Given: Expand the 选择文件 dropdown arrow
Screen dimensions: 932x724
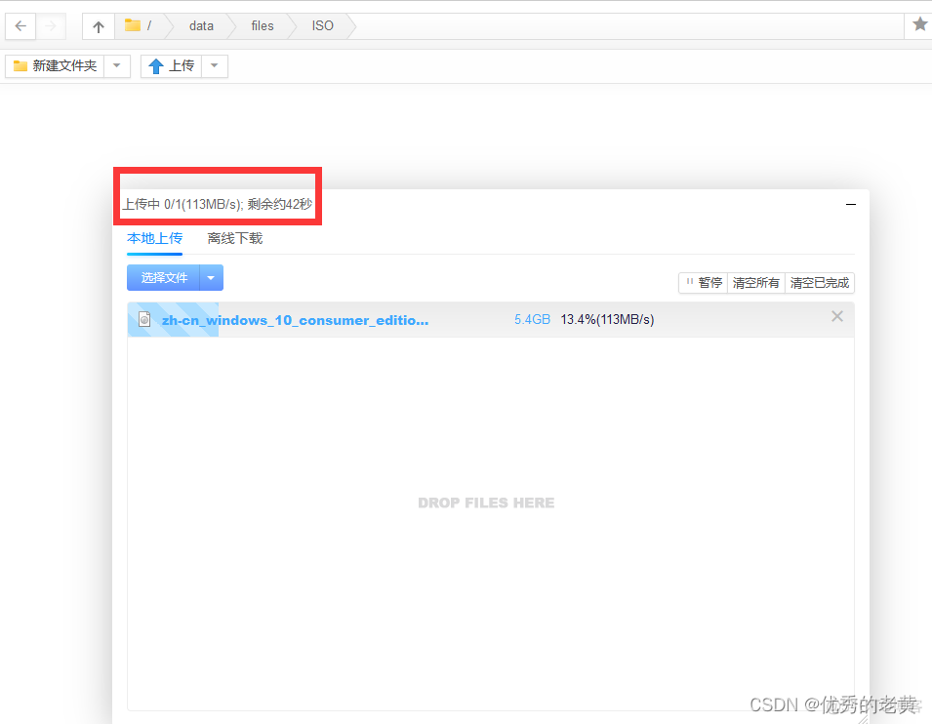Looking at the screenshot, I should (x=211, y=278).
